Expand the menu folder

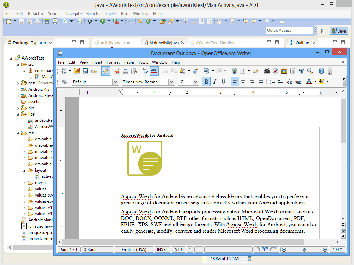(24, 183)
